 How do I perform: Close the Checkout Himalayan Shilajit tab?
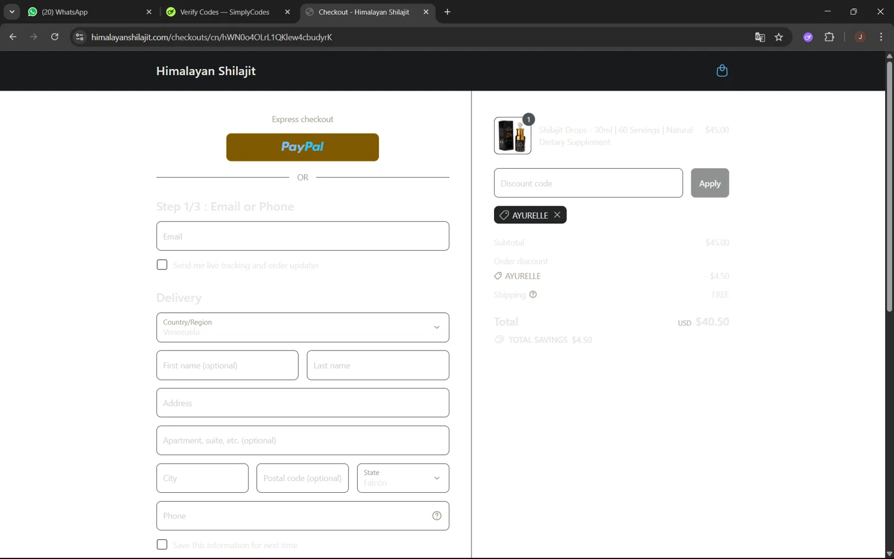pyautogui.click(x=426, y=12)
